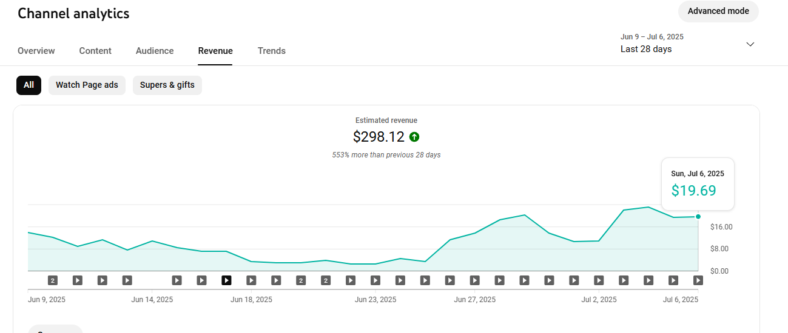Open Advanced mode

(718, 11)
